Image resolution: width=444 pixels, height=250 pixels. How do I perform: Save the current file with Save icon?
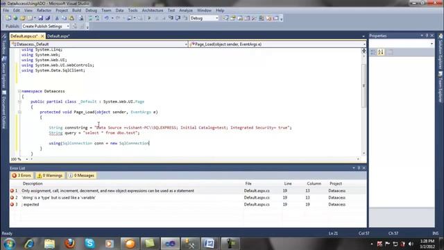pyautogui.click(x=40, y=18)
